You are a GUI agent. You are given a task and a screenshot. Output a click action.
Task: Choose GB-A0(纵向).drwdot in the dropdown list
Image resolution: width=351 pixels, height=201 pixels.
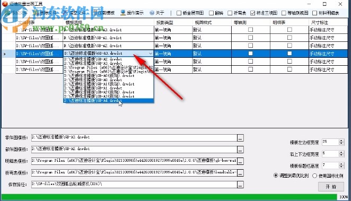point(109,76)
